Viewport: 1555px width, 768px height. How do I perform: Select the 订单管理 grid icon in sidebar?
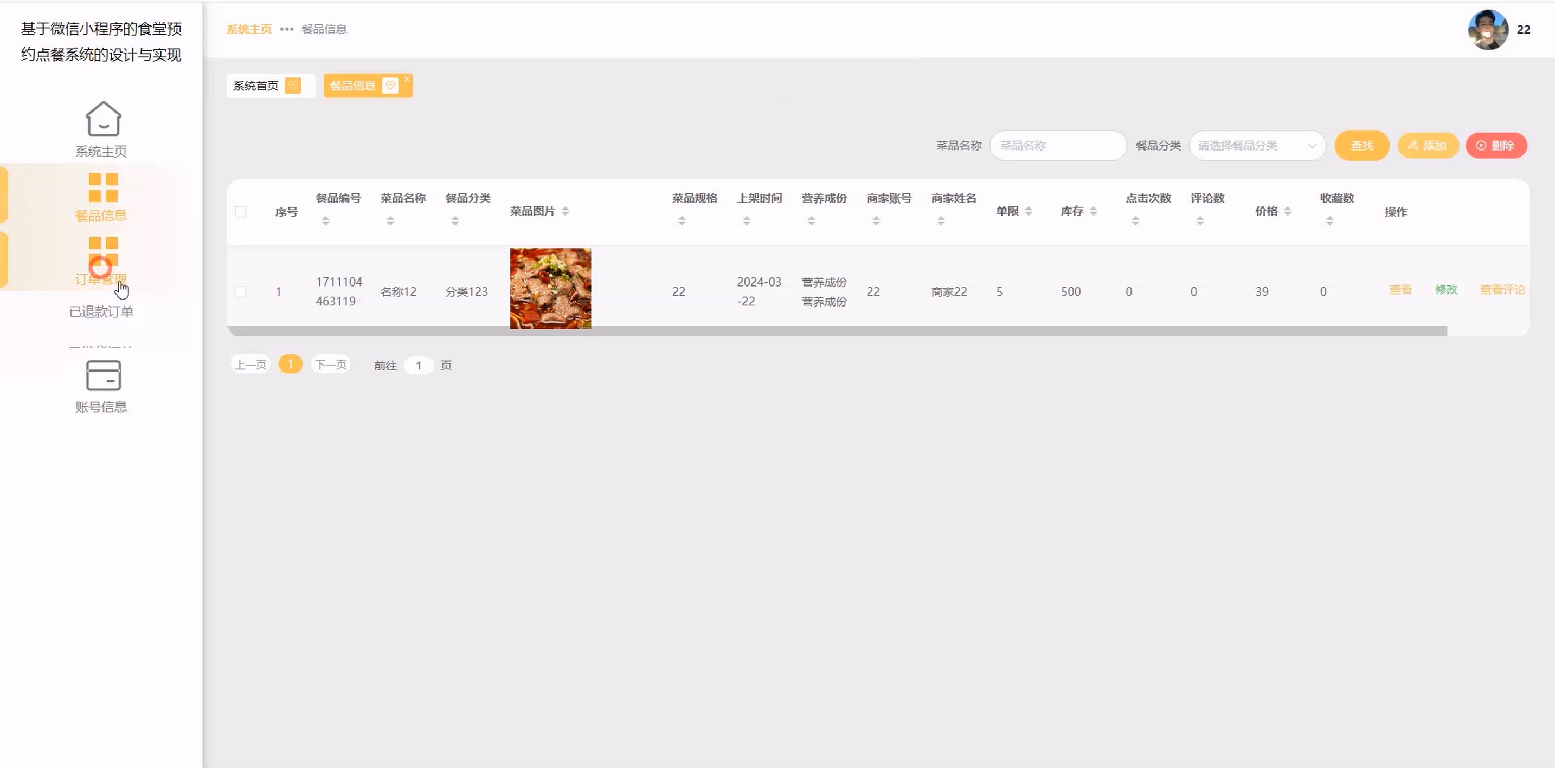tap(103, 251)
